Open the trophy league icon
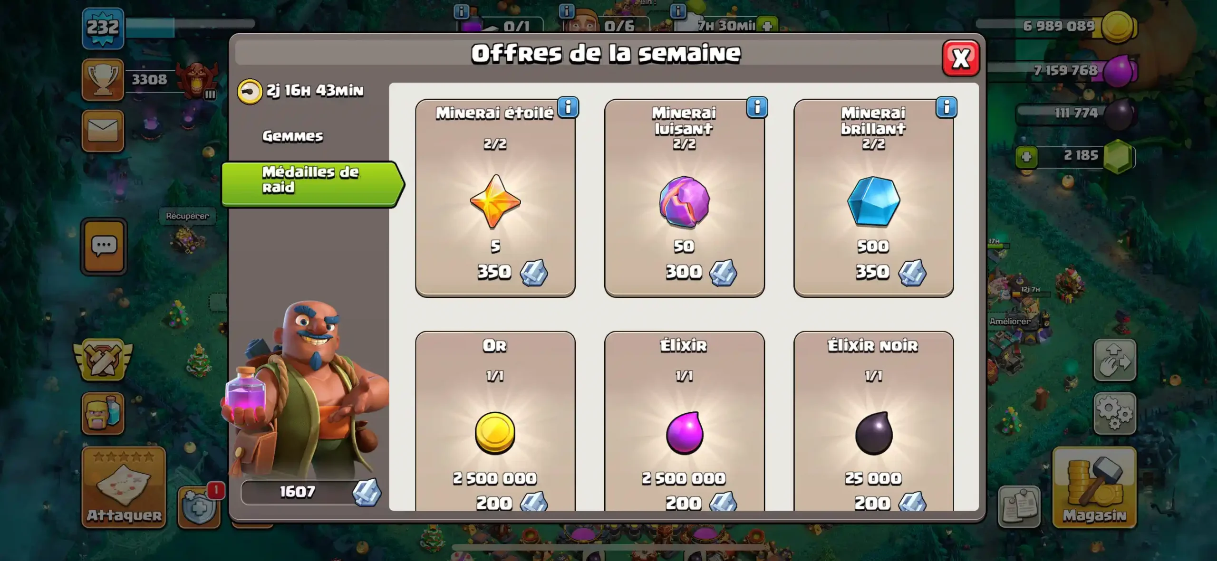 [103, 80]
